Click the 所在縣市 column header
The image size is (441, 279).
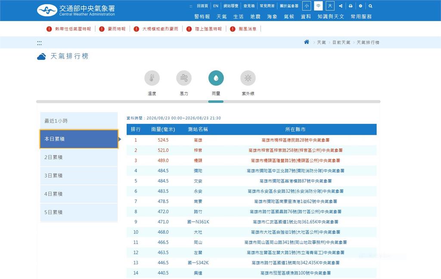(x=295, y=129)
